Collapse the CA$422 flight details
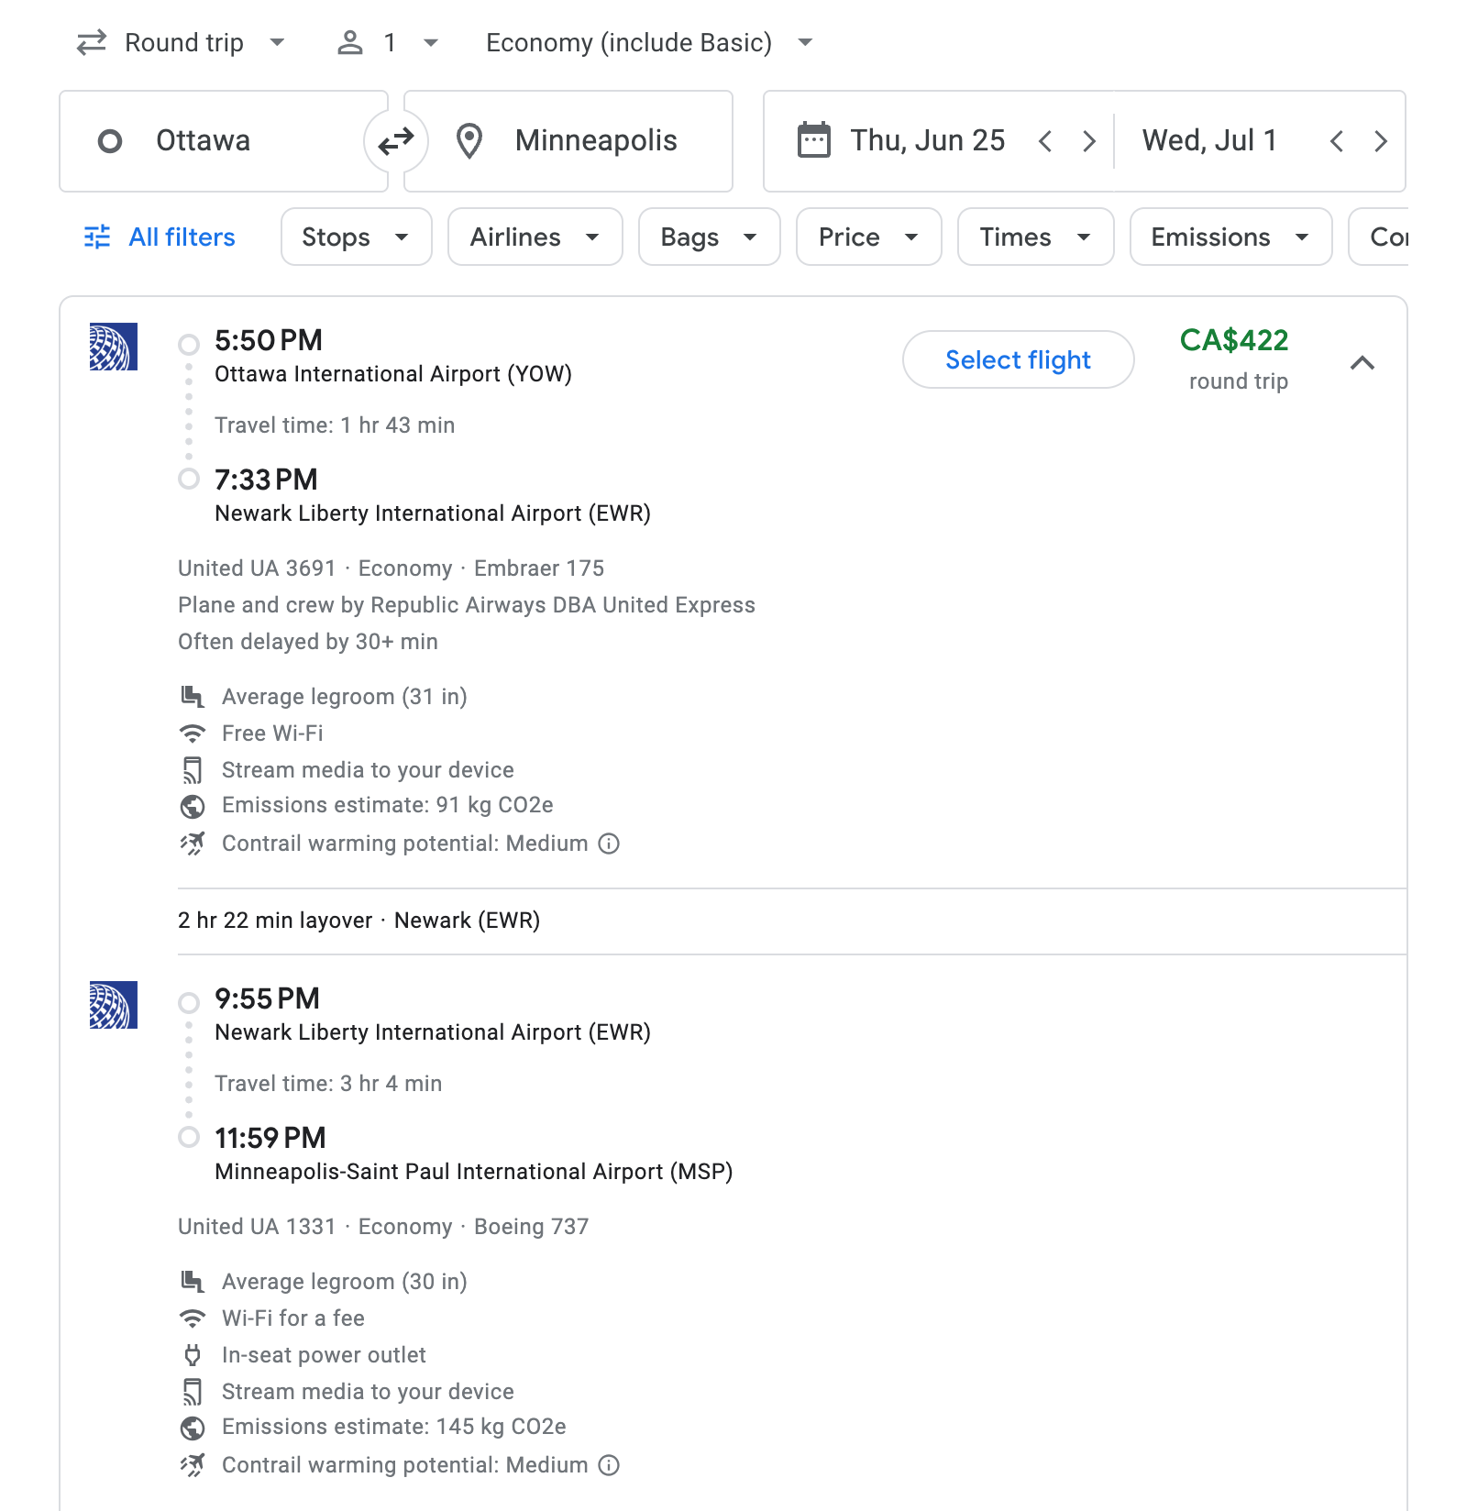The image size is (1467, 1511). pos(1362,363)
